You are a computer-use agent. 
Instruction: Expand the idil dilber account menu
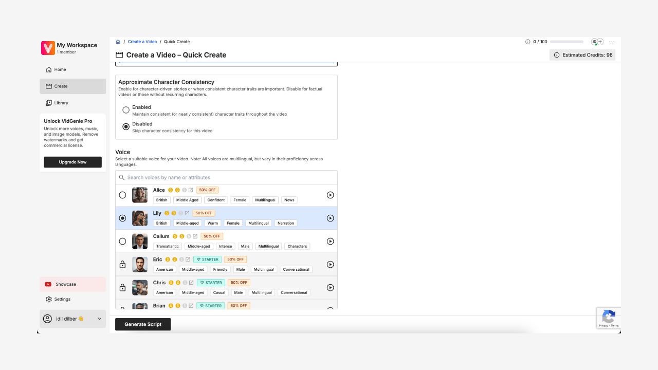click(x=72, y=319)
